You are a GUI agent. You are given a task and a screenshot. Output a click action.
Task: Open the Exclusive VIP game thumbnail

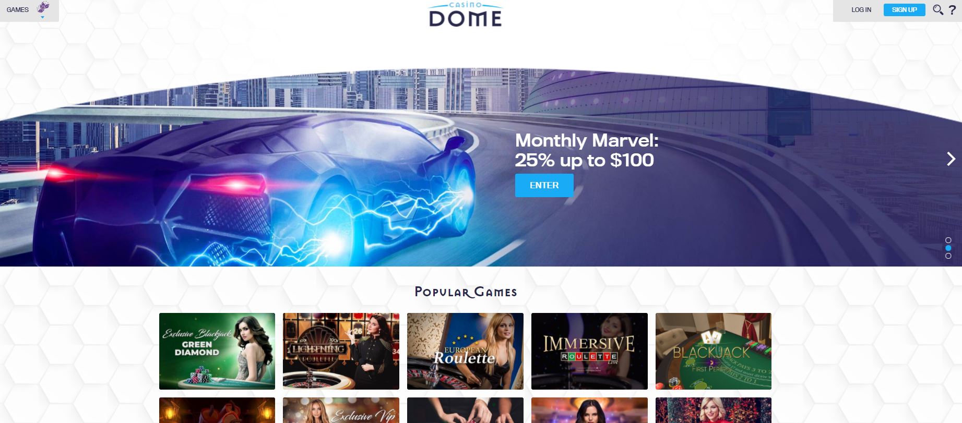(341, 410)
